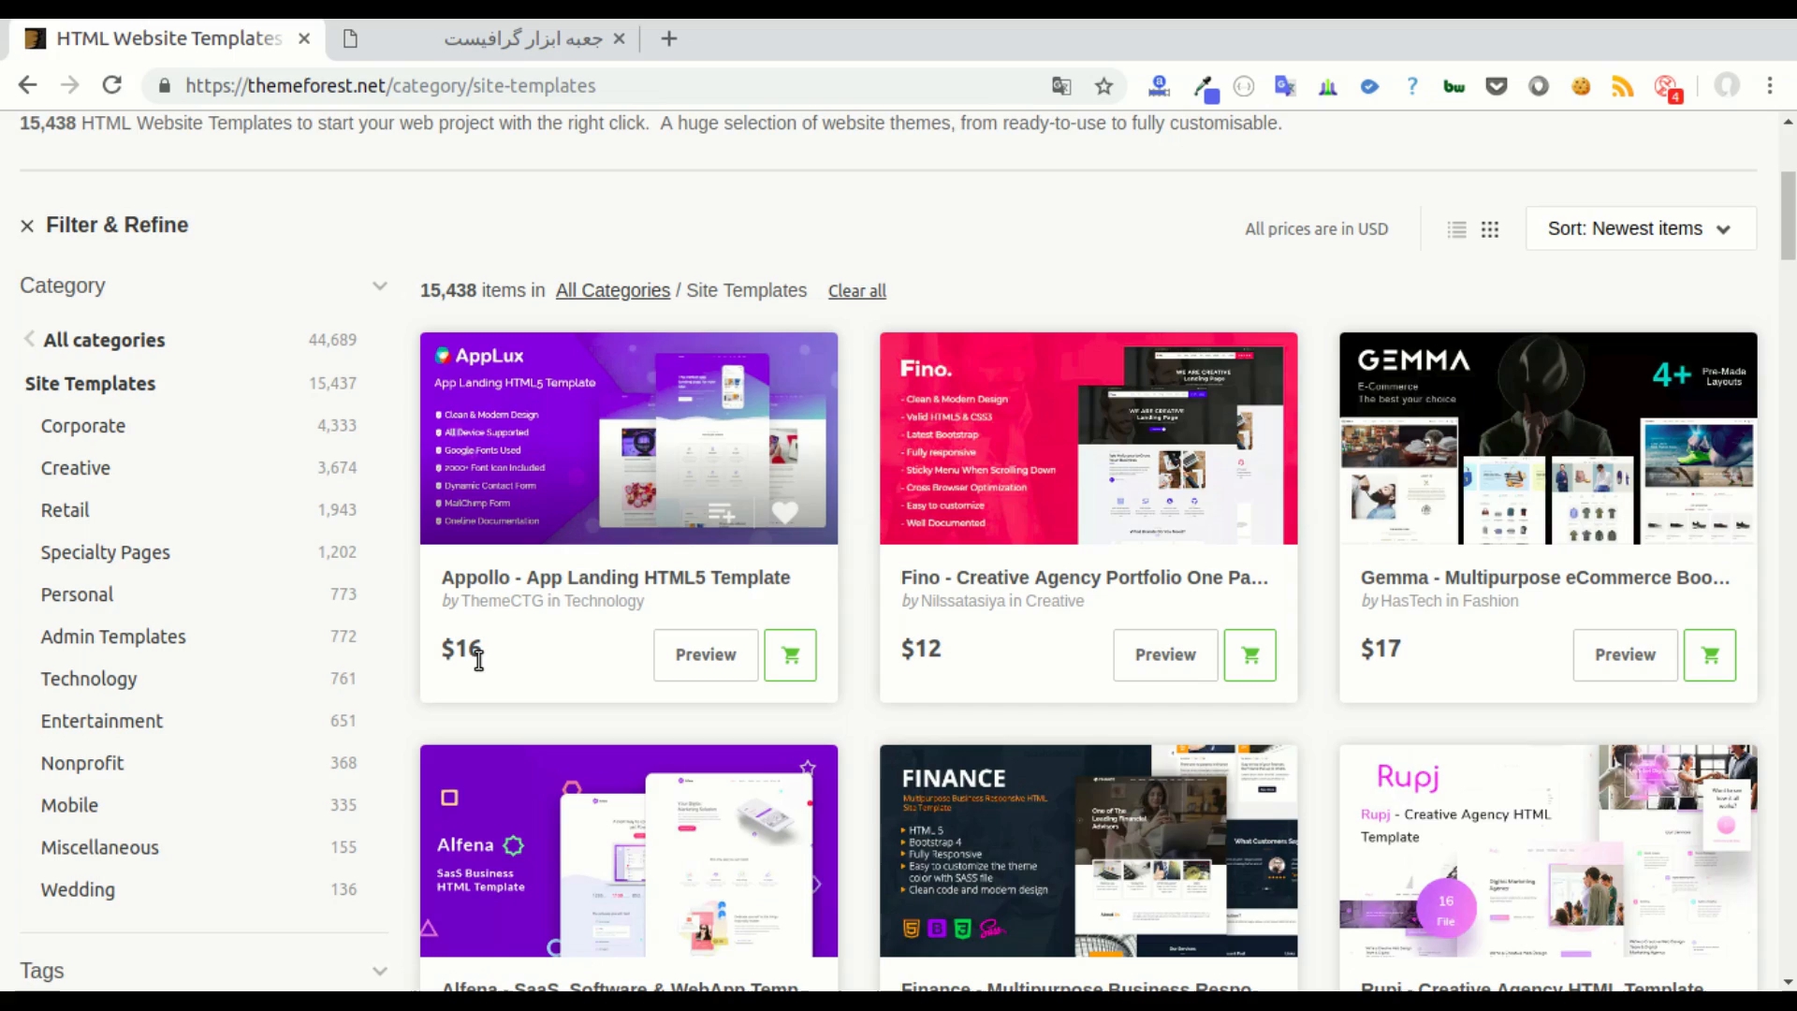Select the Miscellaneous category
This screenshot has width=1797, height=1011.
(x=99, y=847)
